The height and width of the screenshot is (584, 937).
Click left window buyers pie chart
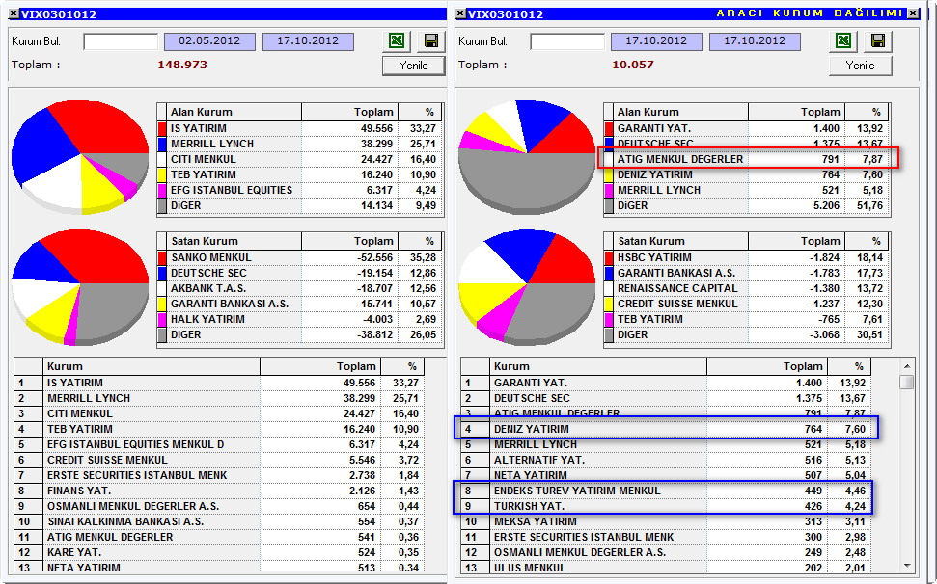pos(80,157)
